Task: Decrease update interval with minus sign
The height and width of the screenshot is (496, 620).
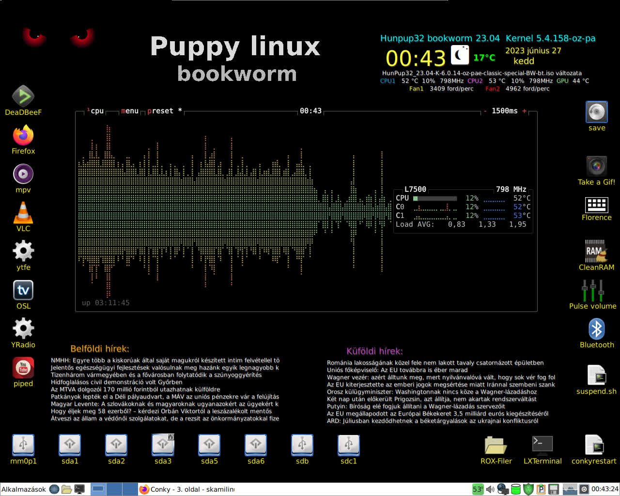Action: tap(485, 111)
